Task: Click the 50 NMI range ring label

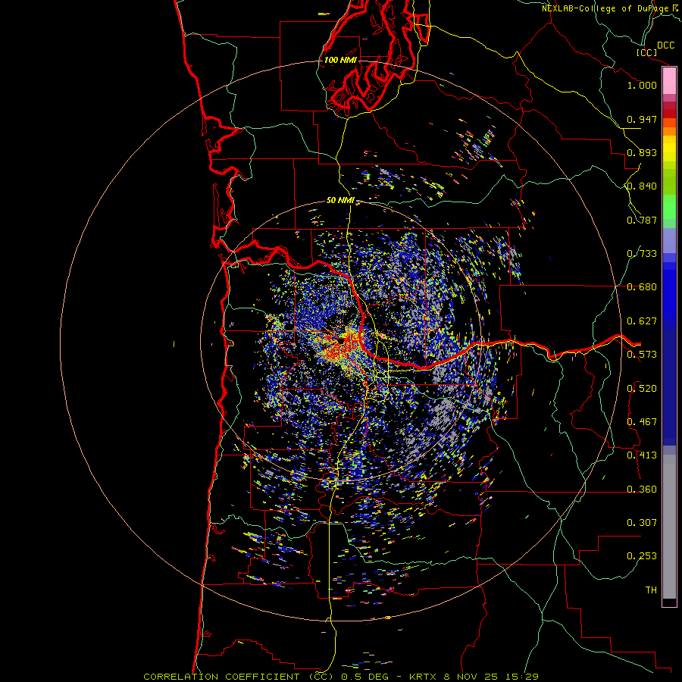Action: coord(340,201)
